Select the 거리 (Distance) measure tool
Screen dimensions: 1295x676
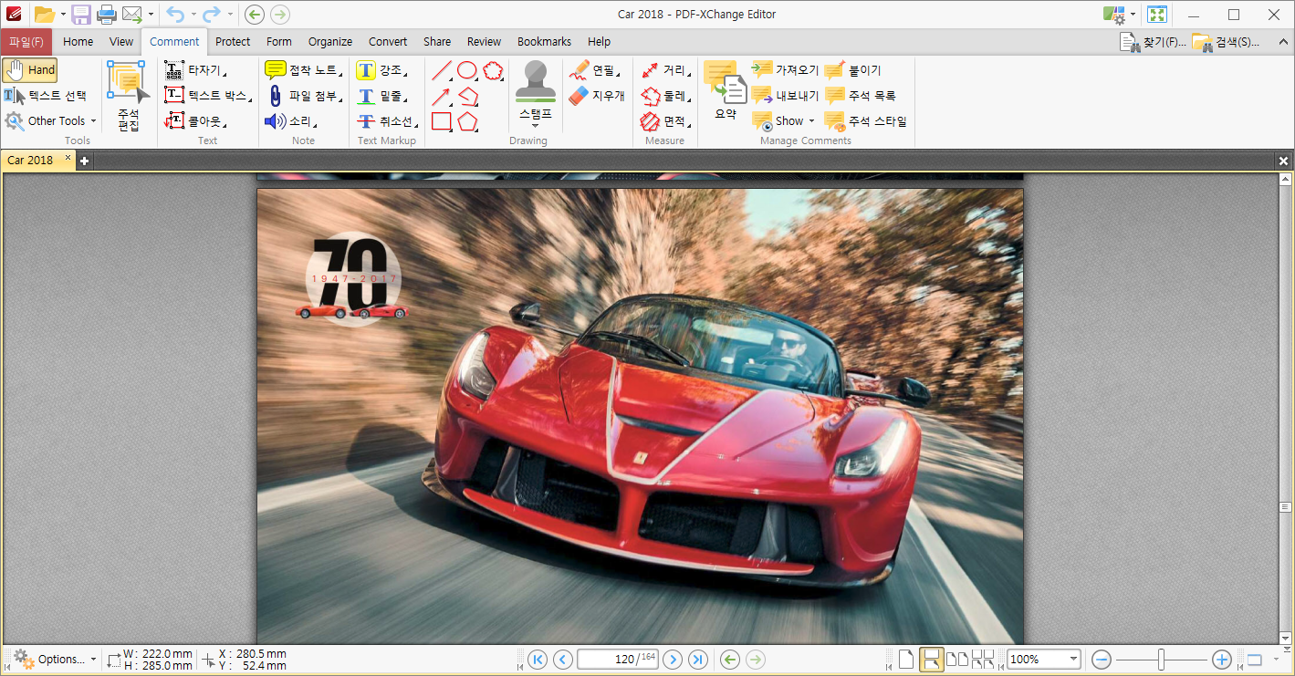point(664,70)
